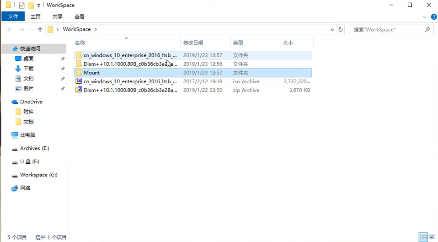Sort by the 名称 column header
Viewport: 438px width, 242px height.
(x=80, y=43)
